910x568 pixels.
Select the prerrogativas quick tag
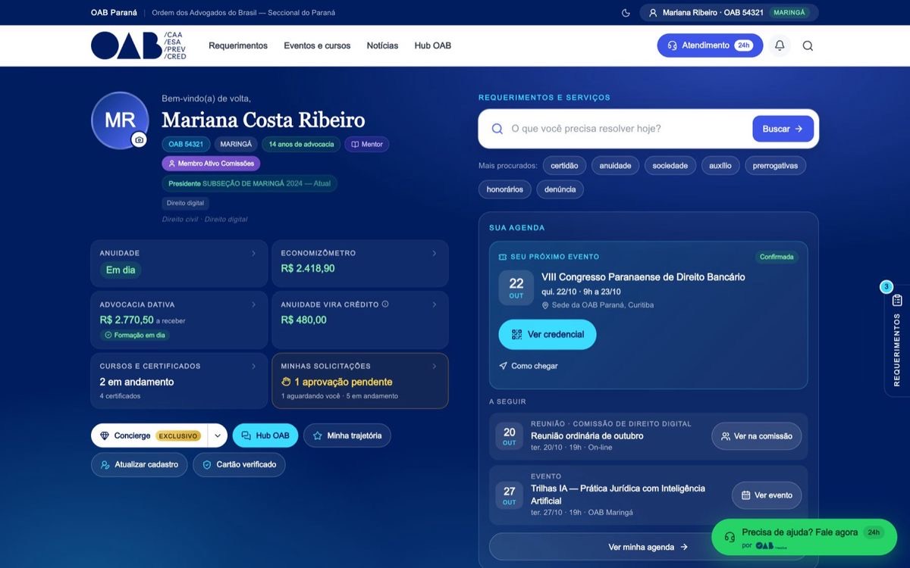775,165
